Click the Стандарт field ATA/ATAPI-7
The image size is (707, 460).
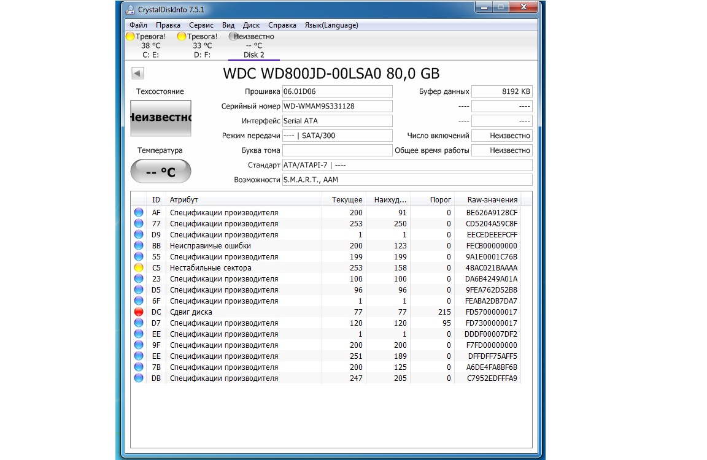pos(407,165)
